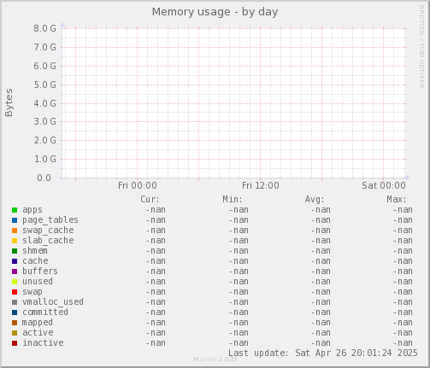
Task: Click the '0.0' axis value
Action: coord(44,178)
